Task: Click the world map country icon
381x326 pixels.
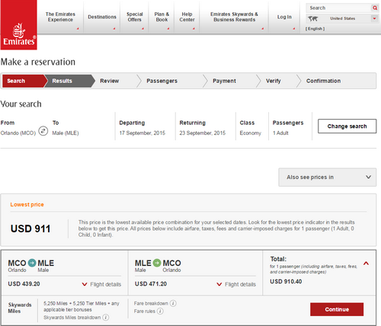Action: click(x=313, y=18)
